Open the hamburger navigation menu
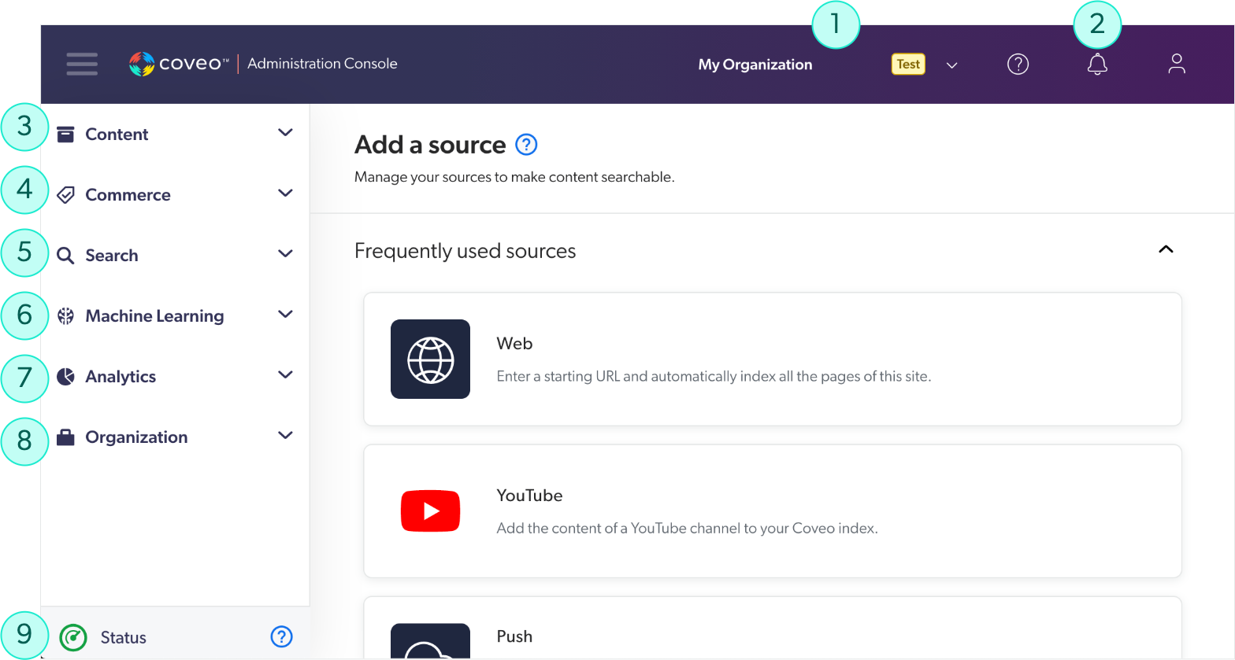This screenshot has width=1235, height=660. [82, 64]
